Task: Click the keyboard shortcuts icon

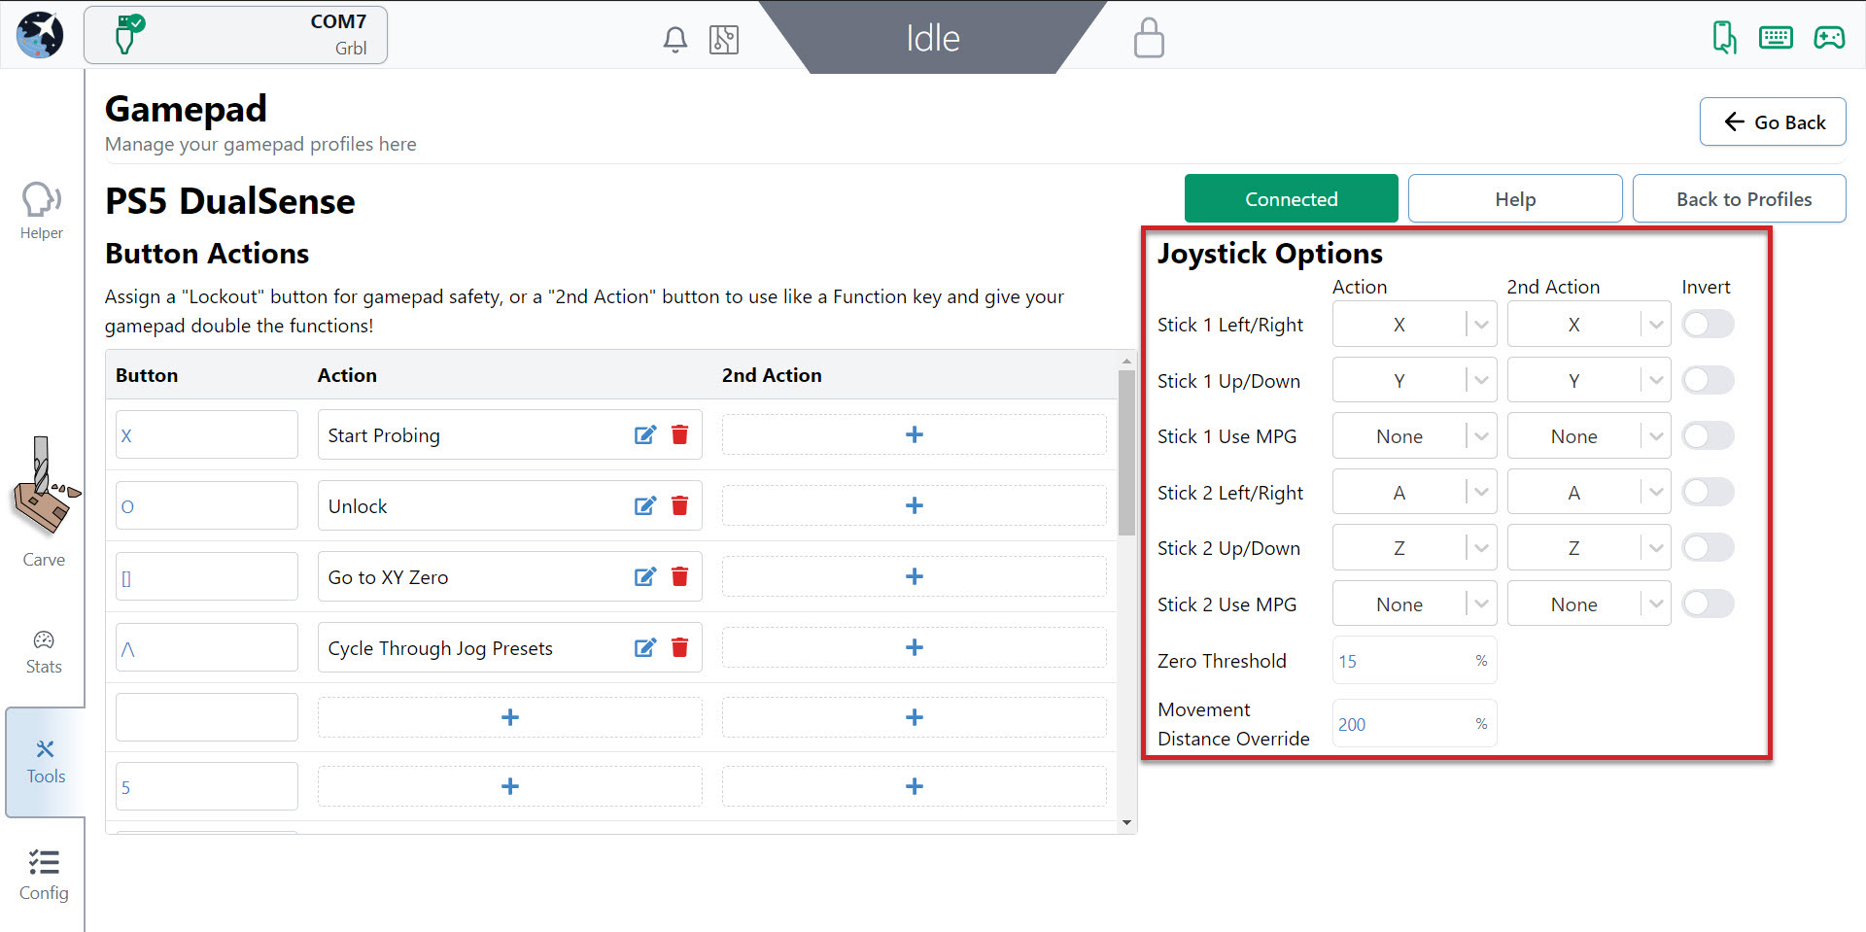Action: (x=1775, y=38)
